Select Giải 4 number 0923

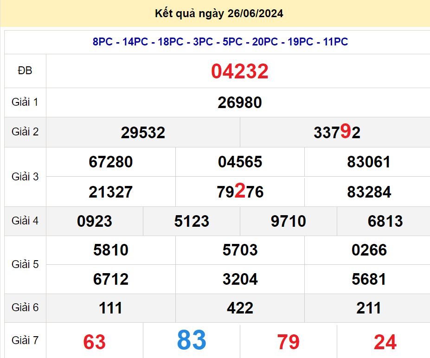click(95, 222)
